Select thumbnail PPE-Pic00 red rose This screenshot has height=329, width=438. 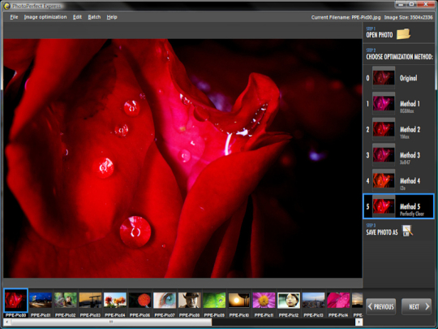click(16, 301)
